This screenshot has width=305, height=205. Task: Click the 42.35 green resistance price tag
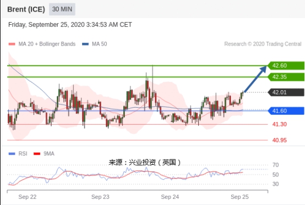286,77
